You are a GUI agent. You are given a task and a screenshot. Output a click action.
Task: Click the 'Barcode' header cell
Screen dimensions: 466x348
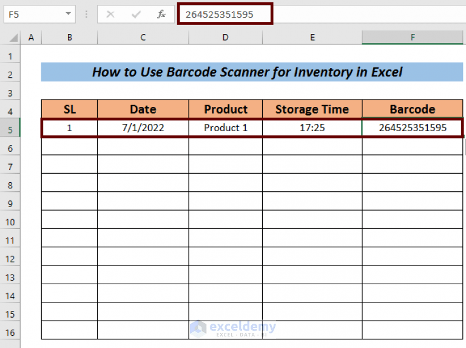(x=413, y=109)
